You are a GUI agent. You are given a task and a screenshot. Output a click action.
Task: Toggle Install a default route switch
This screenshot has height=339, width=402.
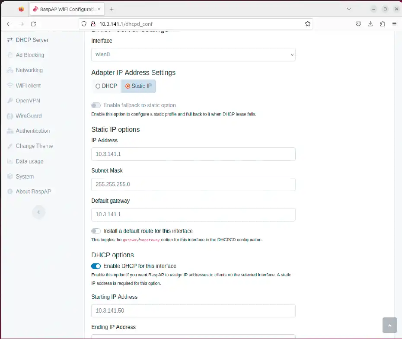[x=96, y=231]
